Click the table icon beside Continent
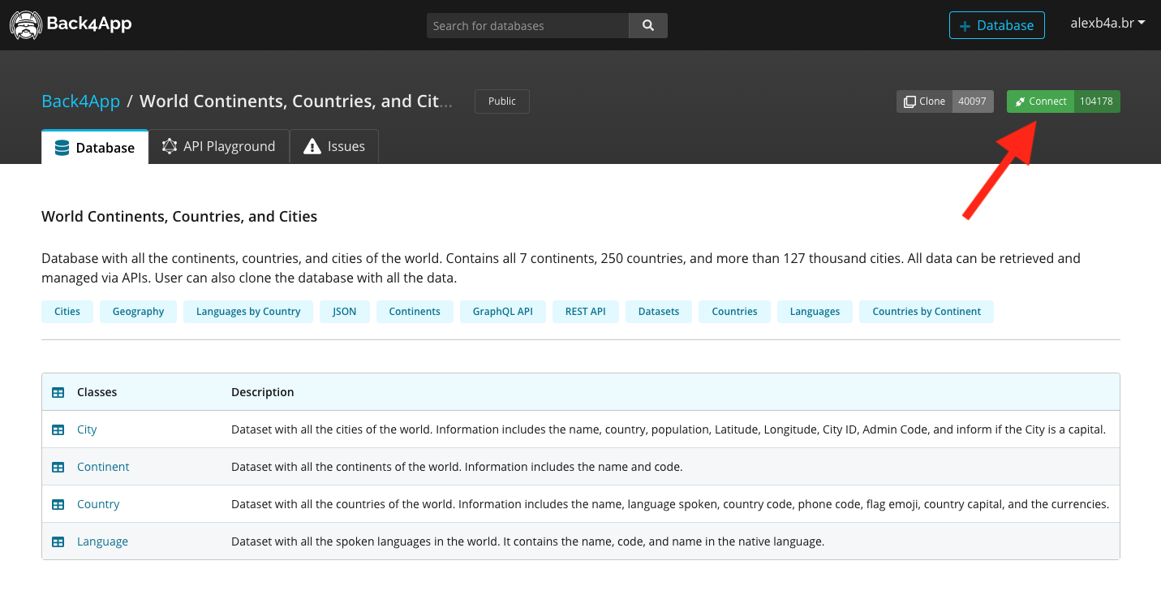Image resolution: width=1161 pixels, height=591 pixels. point(58,467)
